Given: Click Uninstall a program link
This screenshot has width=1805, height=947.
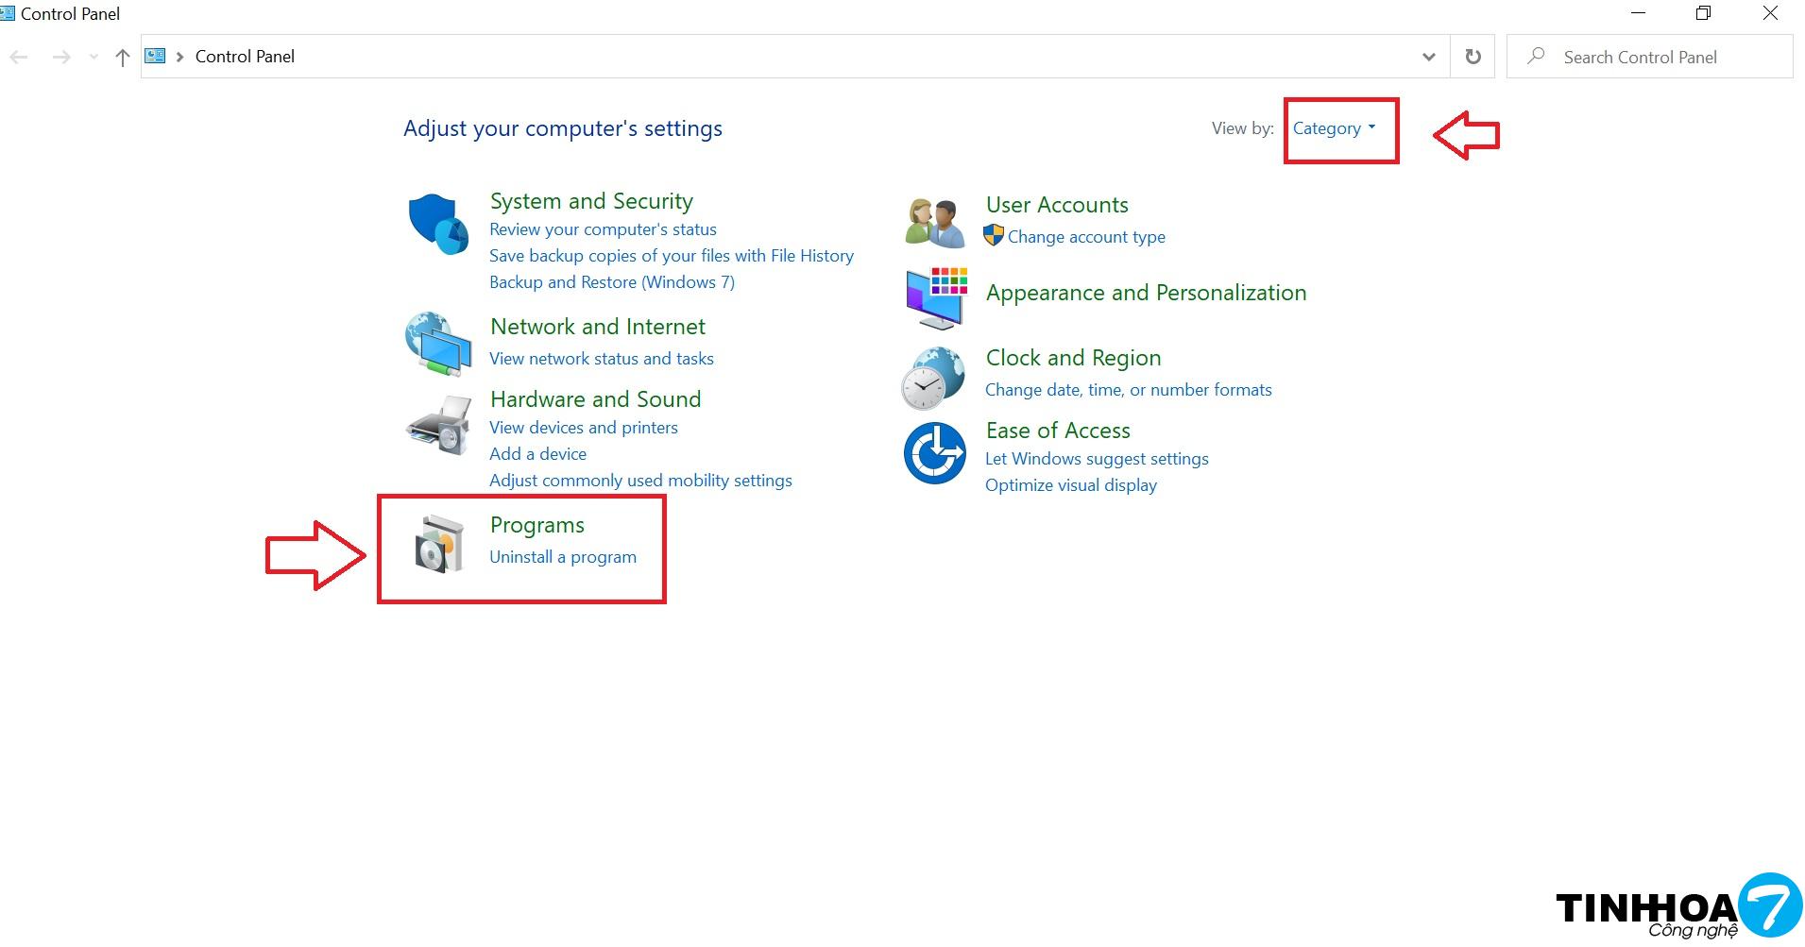Looking at the screenshot, I should pyautogui.click(x=563, y=557).
